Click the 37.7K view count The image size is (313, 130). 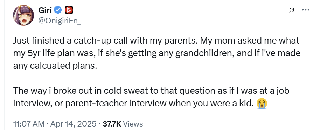112,124
